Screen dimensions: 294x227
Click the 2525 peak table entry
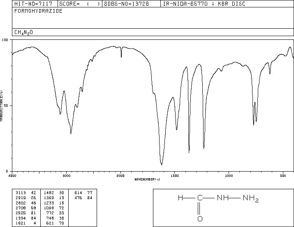pos(25,213)
